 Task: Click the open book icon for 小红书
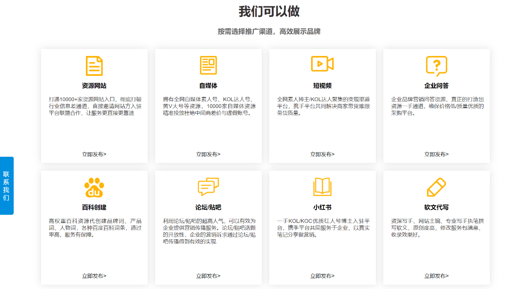tap(322, 187)
